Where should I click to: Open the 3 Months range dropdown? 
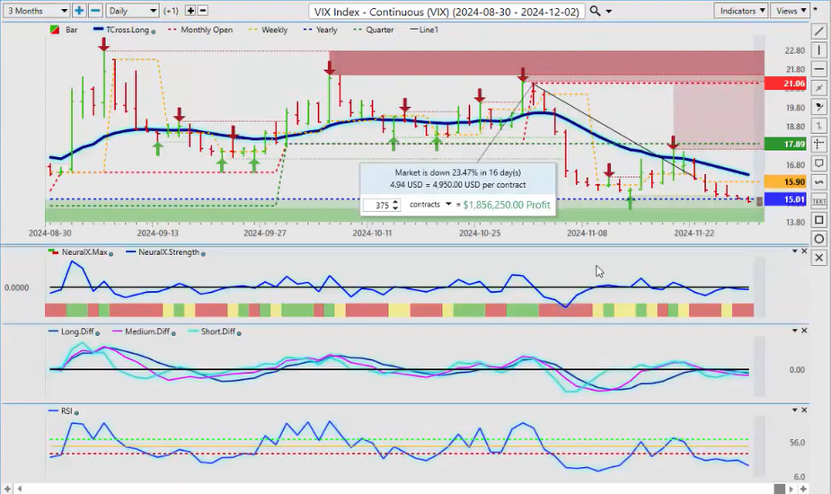[37, 11]
